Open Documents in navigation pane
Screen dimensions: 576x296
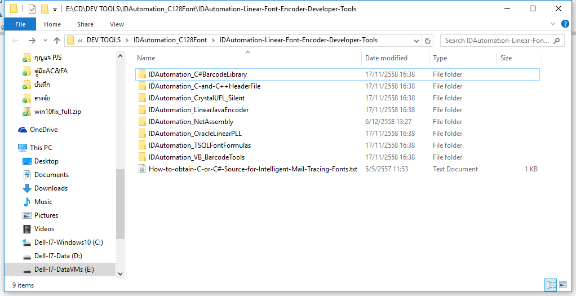(x=51, y=175)
